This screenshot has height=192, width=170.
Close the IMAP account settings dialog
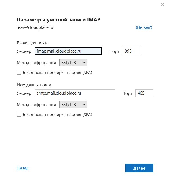pos(162,5)
